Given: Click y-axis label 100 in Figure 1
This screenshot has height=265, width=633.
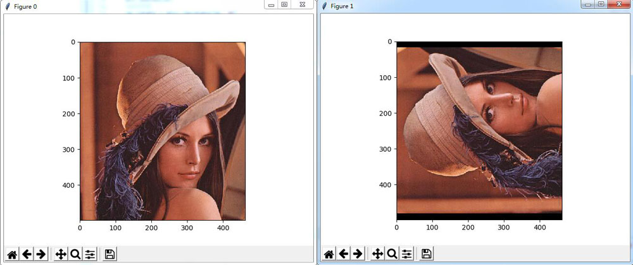Looking at the screenshot, I should click(386, 77).
